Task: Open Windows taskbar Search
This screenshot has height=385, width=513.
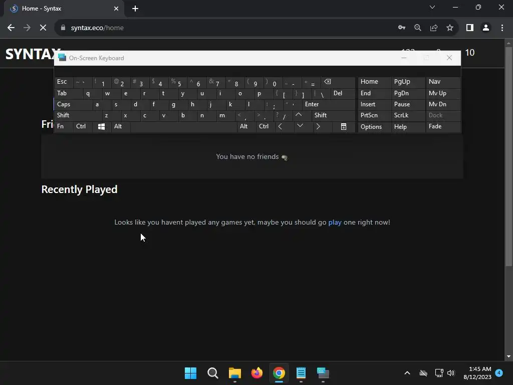Action: click(212, 373)
